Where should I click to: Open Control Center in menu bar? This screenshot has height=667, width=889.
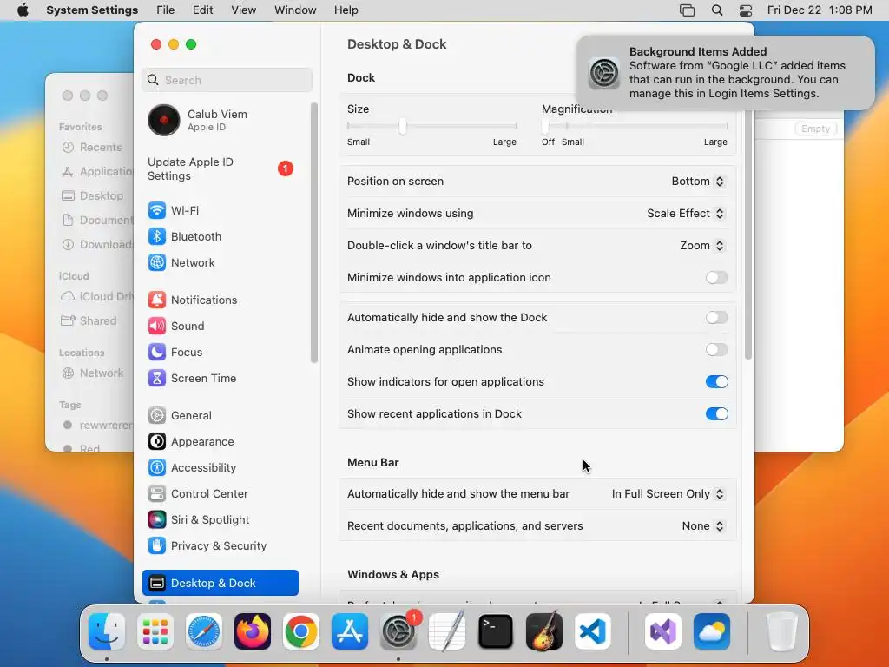click(x=746, y=10)
